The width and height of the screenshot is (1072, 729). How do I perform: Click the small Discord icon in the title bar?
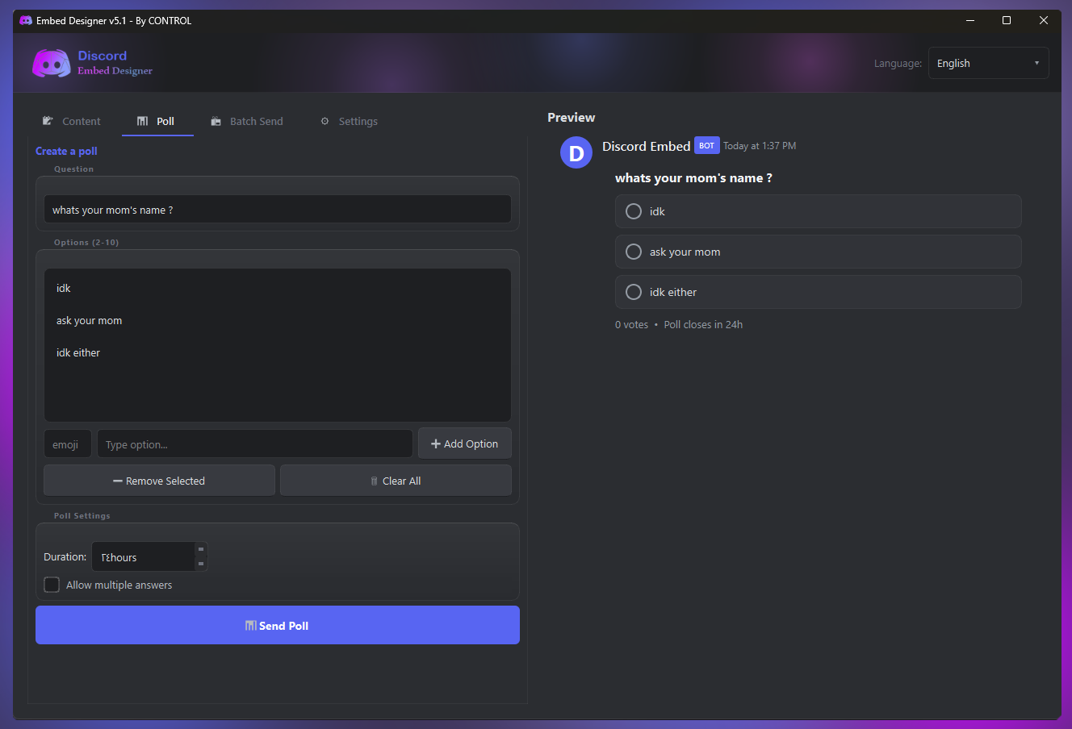[x=26, y=20]
